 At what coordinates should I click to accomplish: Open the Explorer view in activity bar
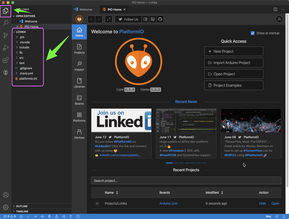(5, 11)
